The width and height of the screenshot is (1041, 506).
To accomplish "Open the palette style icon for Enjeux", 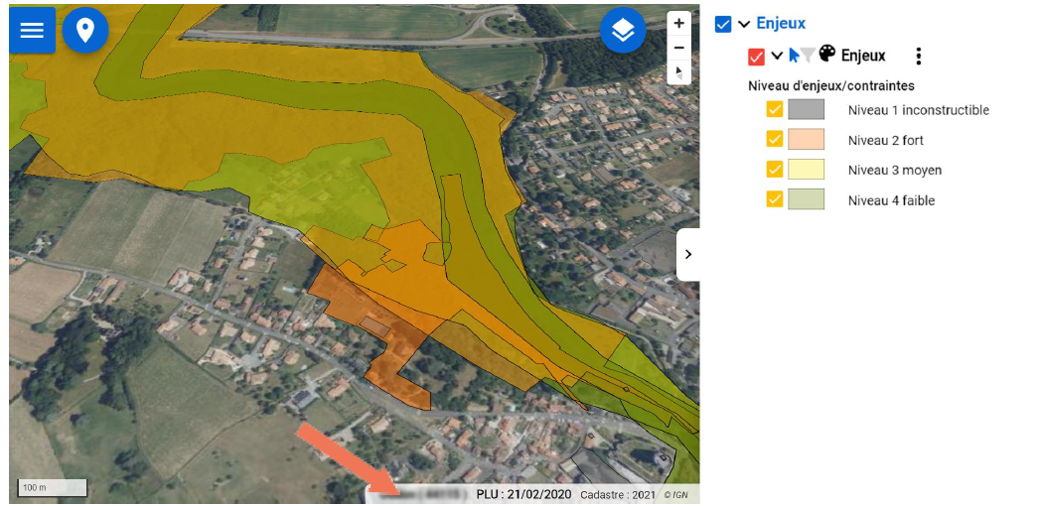I will coord(826,55).
